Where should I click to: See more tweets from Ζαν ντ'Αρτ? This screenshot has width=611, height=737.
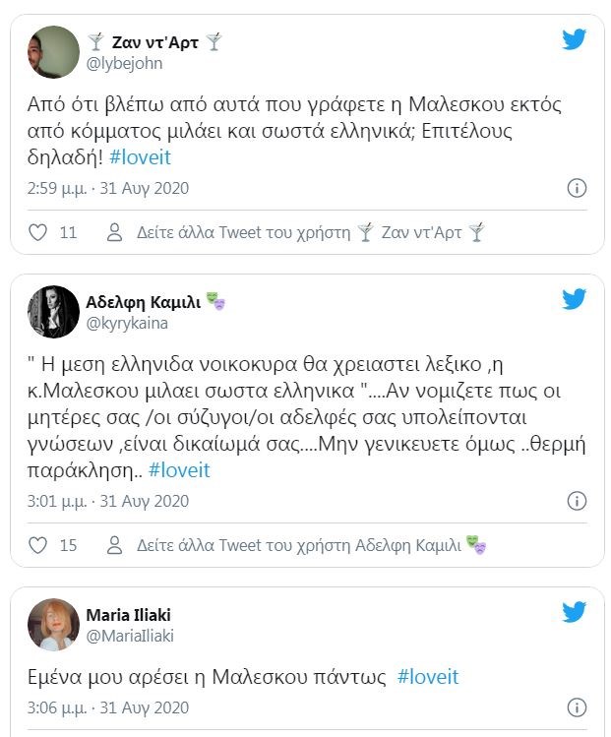click(x=296, y=233)
